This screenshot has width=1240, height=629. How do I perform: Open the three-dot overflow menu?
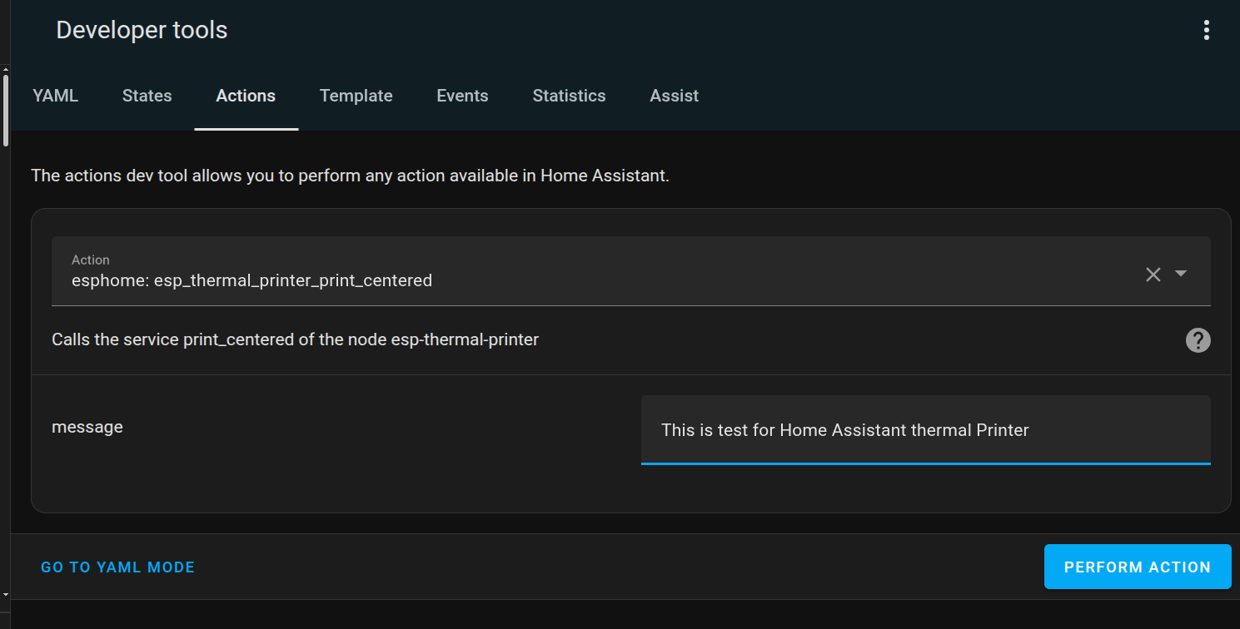pyautogui.click(x=1206, y=31)
